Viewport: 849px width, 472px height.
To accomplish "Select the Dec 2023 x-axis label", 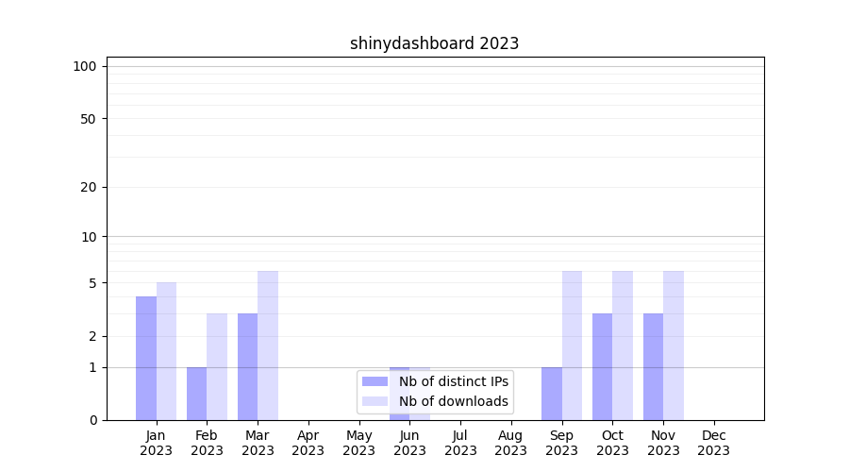I will point(713,443).
